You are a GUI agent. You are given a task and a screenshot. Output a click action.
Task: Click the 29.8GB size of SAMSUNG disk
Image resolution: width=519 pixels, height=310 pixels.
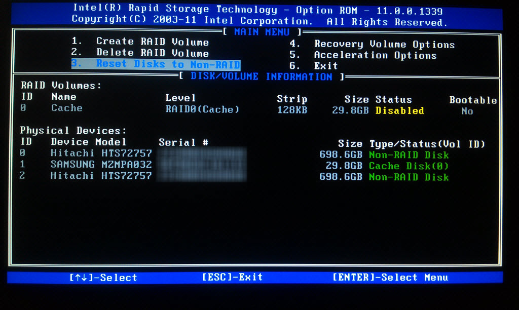pyautogui.click(x=344, y=166)
